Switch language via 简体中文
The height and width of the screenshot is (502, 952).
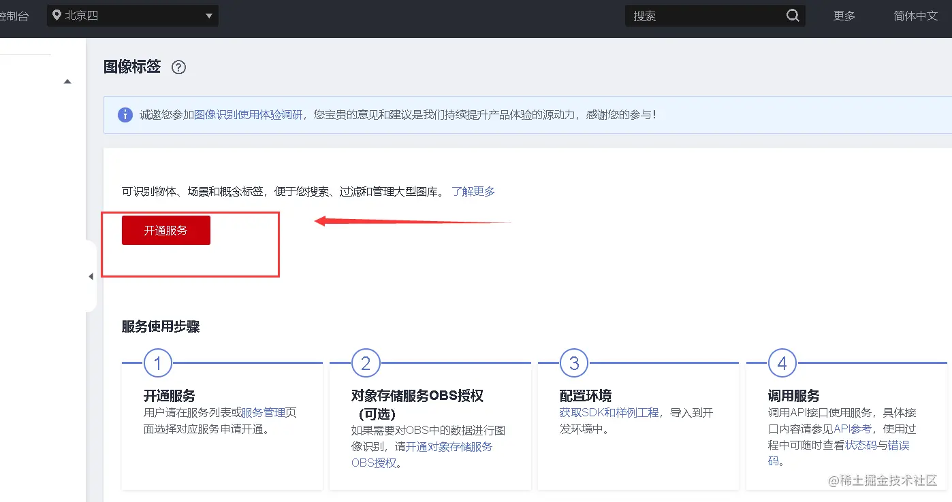pos(916,16)
